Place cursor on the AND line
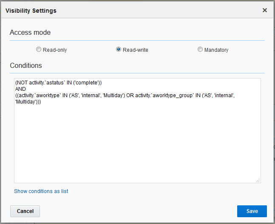The height and width of the screenshot is (224, 275). tap(20, 89)
